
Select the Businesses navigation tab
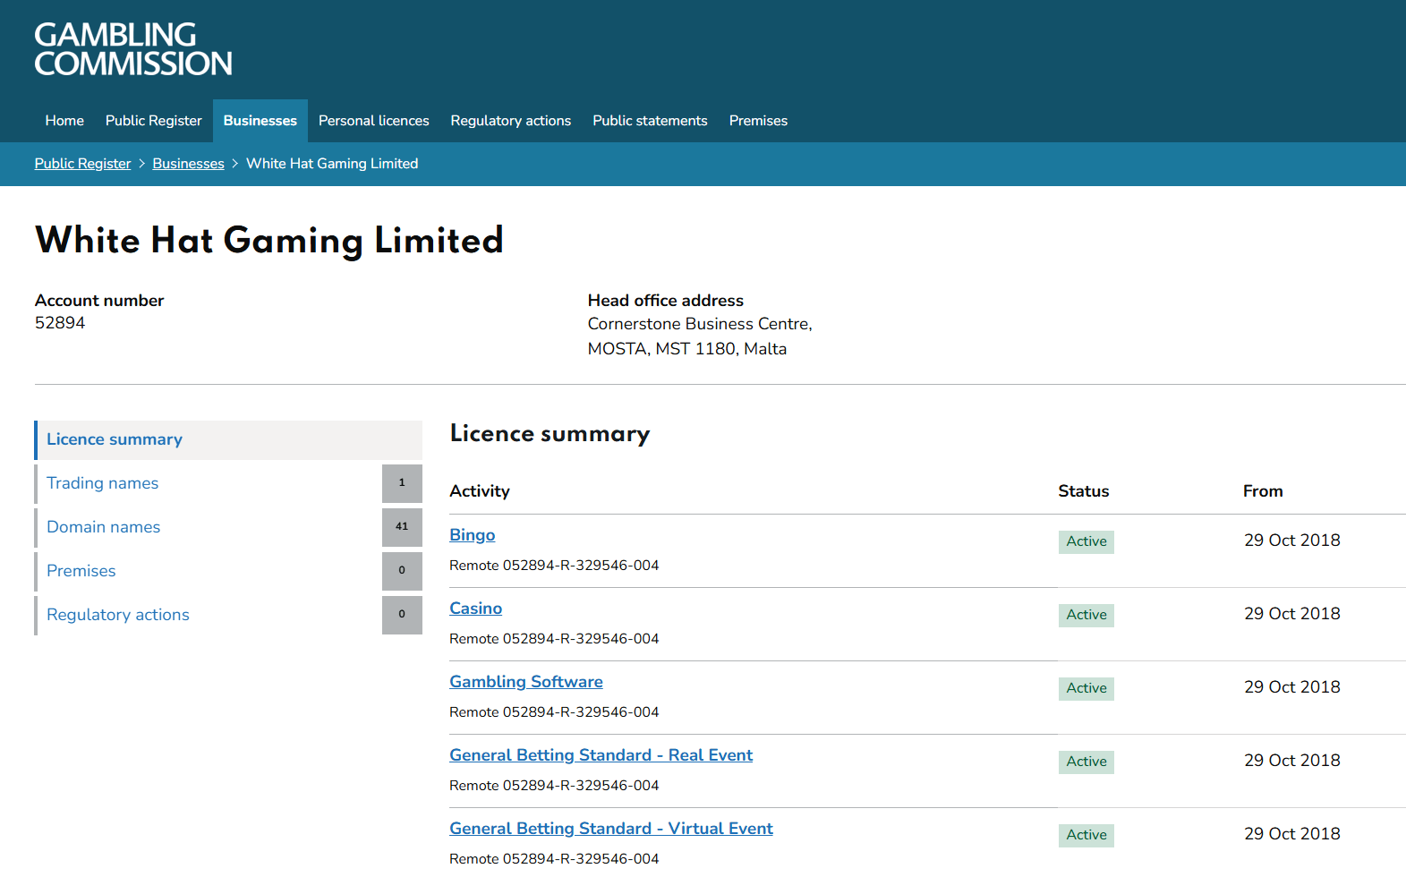point(260,121)
